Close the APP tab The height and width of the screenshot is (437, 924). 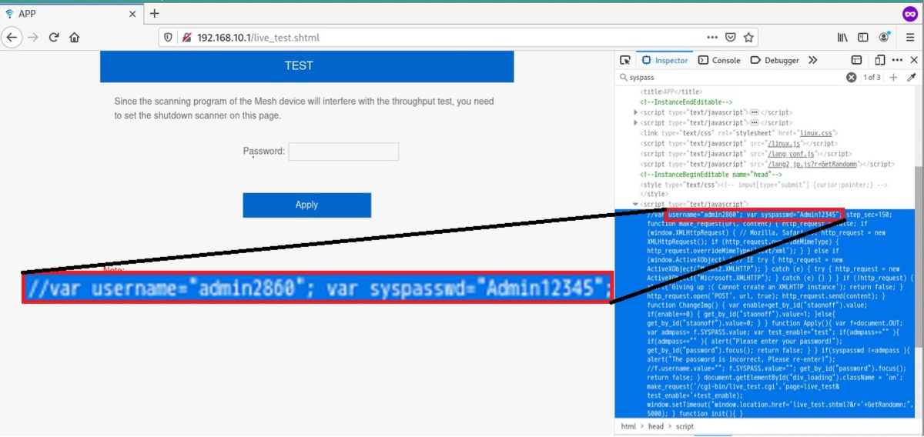click(x=132, y=13)
